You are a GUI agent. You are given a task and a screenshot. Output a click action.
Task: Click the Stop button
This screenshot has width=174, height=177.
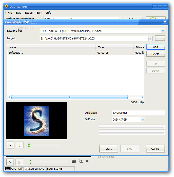coord(130,149)
